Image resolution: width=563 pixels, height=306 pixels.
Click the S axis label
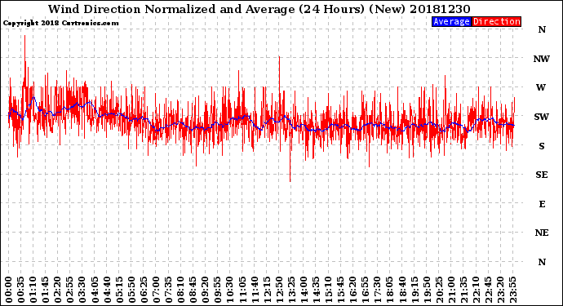(x=542, y=146)
